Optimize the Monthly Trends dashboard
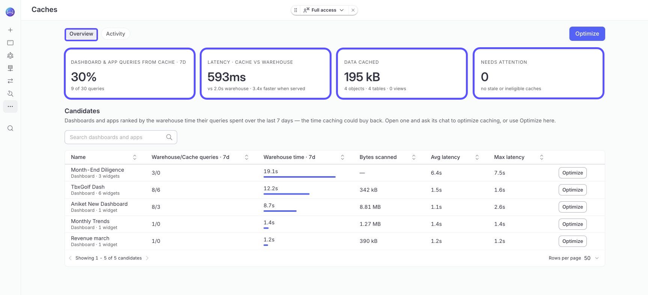The width and height of the screenshot is (648, 295). coord(573,224)
